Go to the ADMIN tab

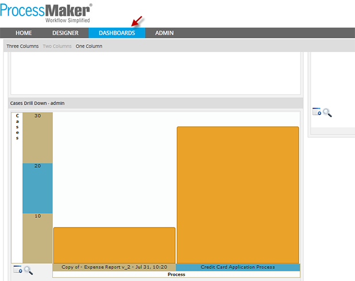[164, 33]
